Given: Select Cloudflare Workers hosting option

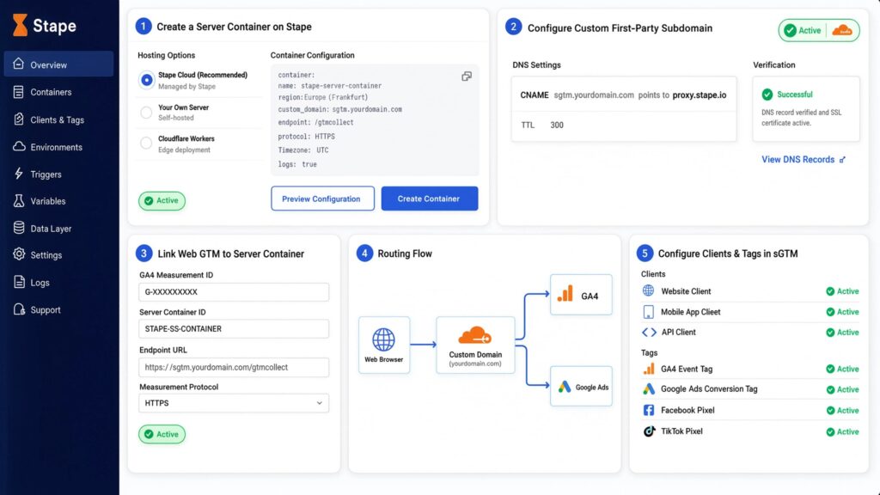Looking at the screenshot, I should (146, 144).
